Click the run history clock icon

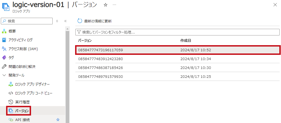pos(11,102)
